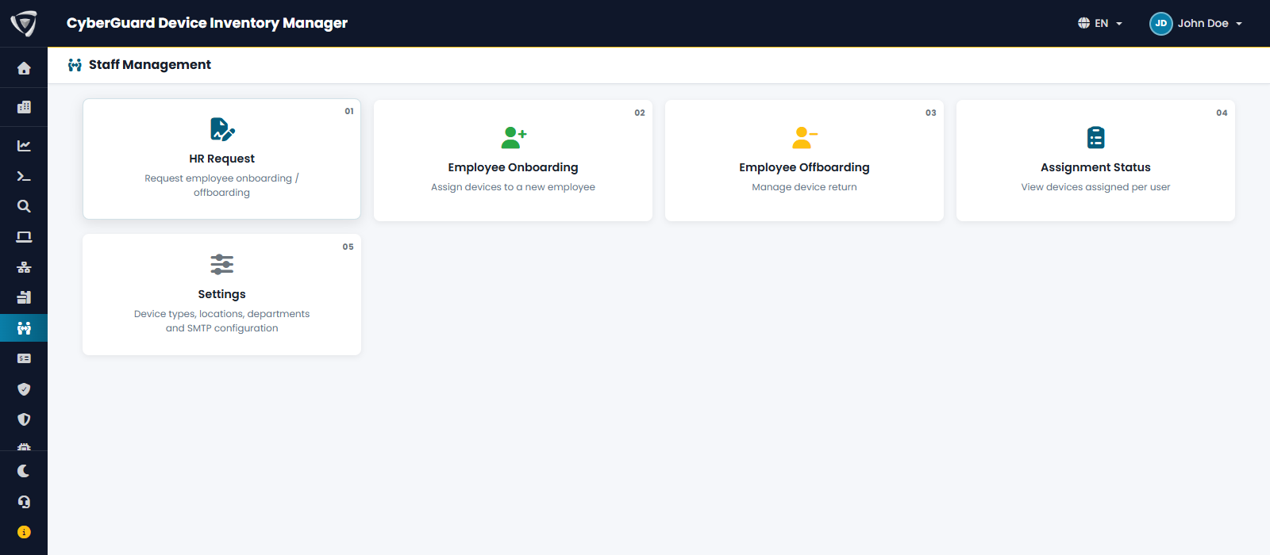Select the active staff management sidebar icon
Viewport: 1270px width, 555px height.
pos(24,328)
